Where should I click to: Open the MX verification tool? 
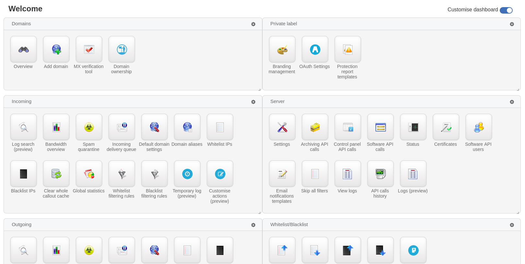[x=89, y=49]
